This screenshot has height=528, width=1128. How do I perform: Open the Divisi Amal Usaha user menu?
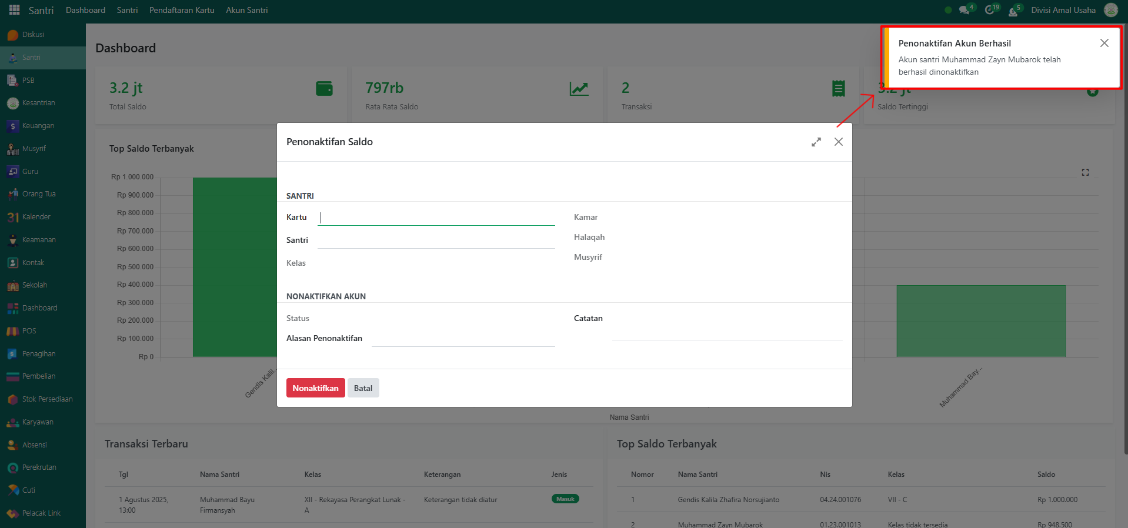(1063, 10)
